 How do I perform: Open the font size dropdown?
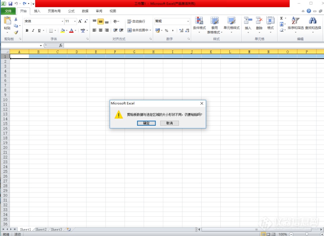(75, 22)
